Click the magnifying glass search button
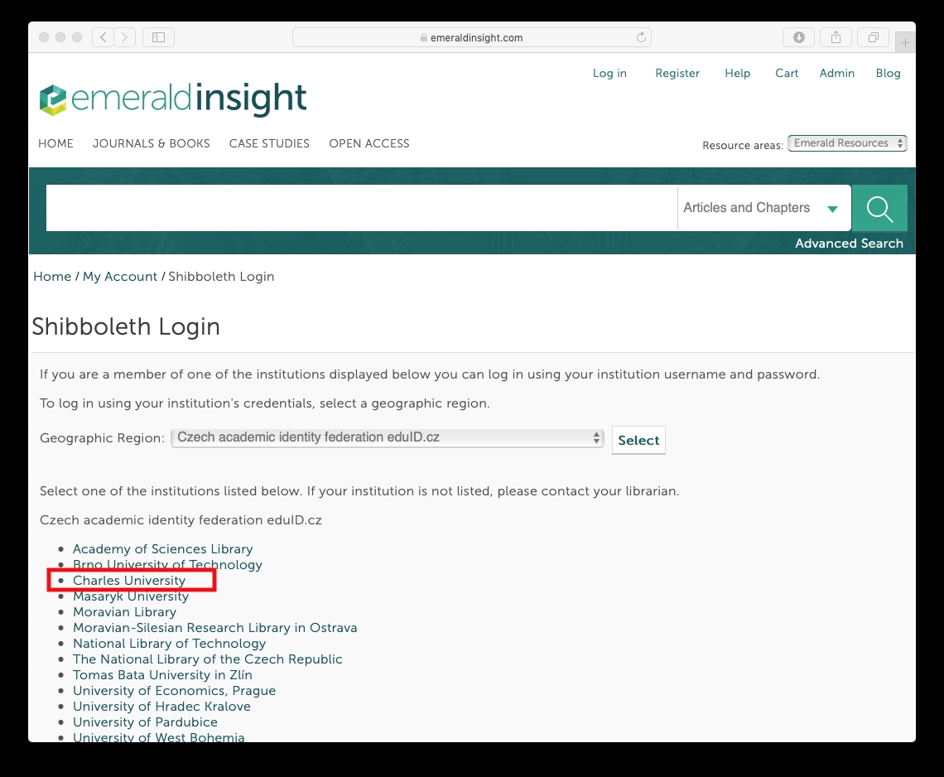The width and height of the screenshot is (944, 777). coord(879,208)
